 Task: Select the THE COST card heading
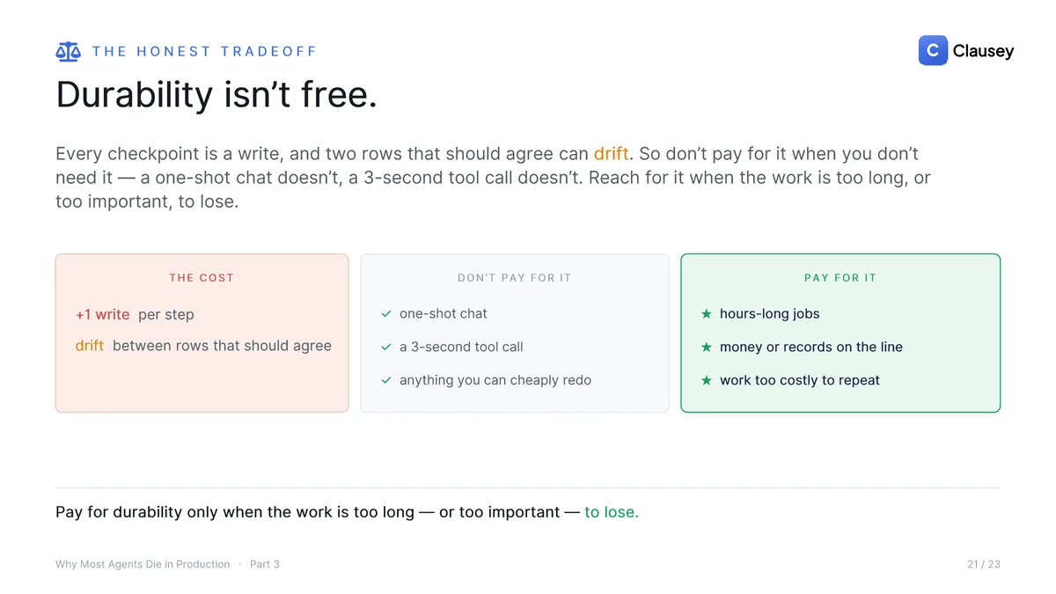pos(202,277)
